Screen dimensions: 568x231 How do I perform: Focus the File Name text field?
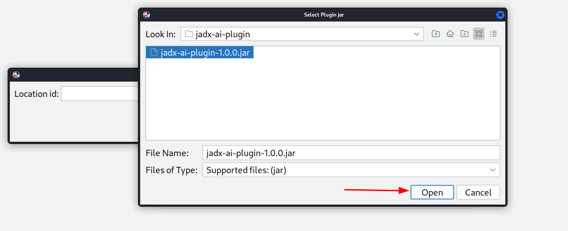click(351, 153)
